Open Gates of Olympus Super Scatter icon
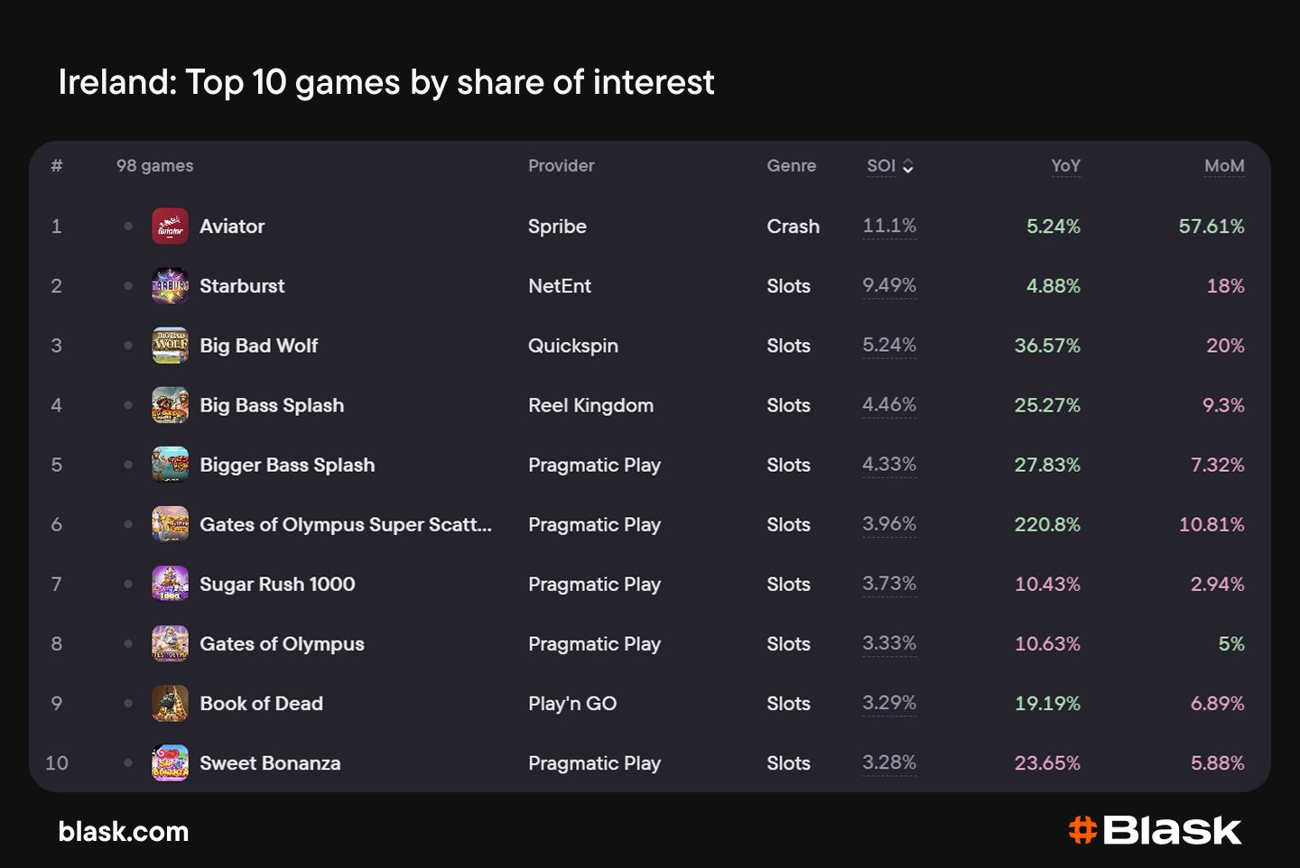Screen dimensions: 1300x868 pos(170,524)
